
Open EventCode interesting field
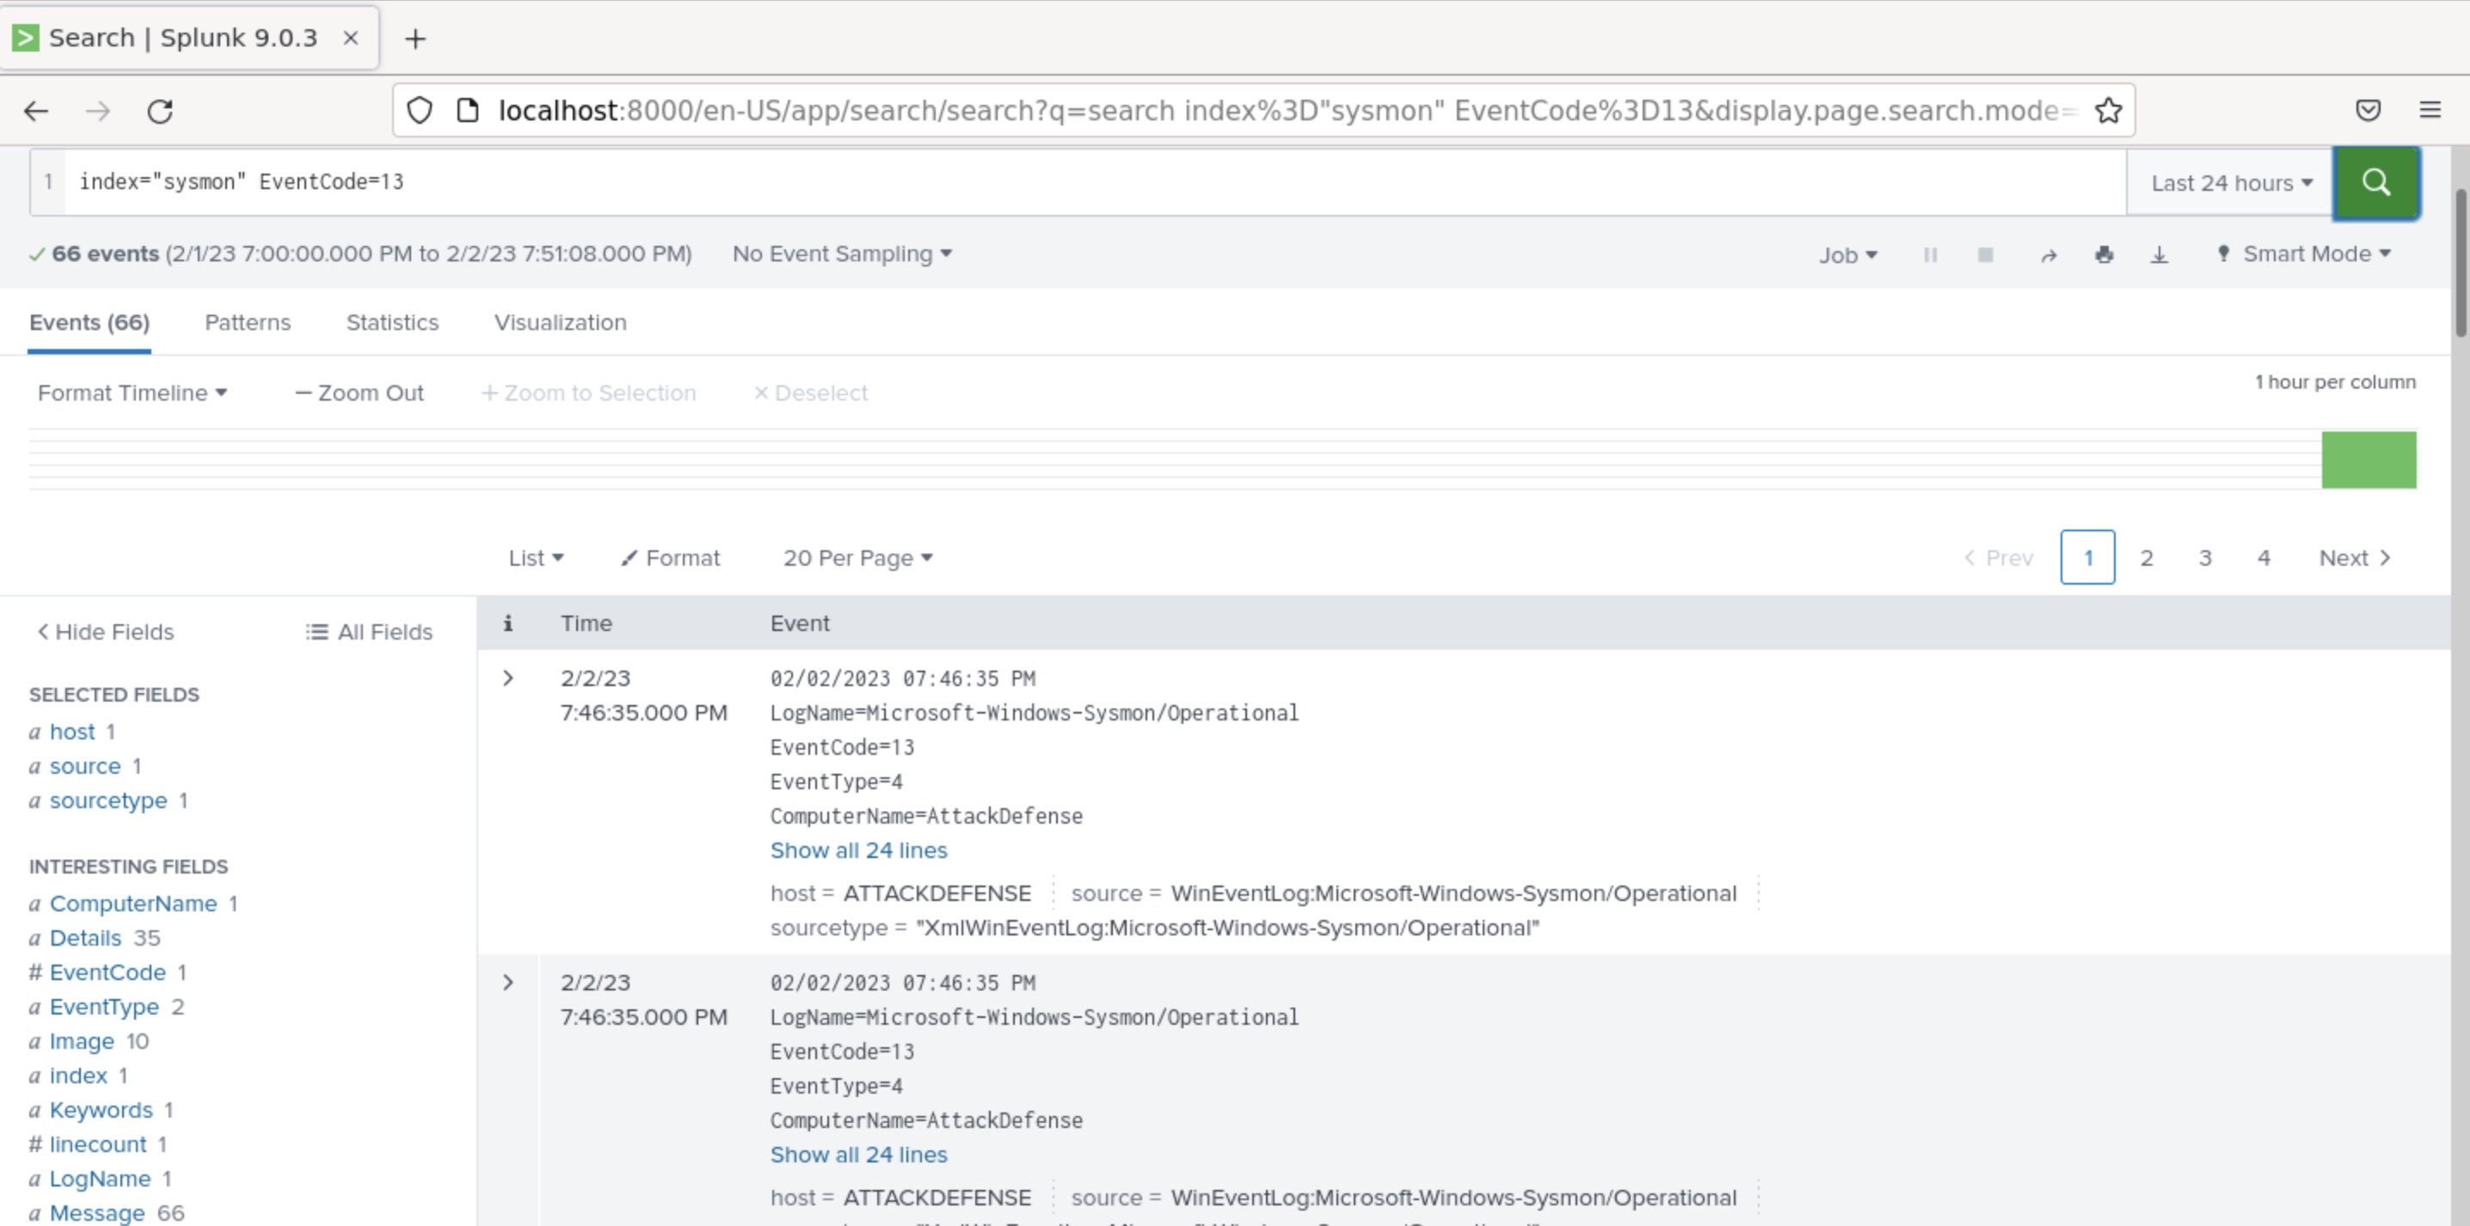108,973
